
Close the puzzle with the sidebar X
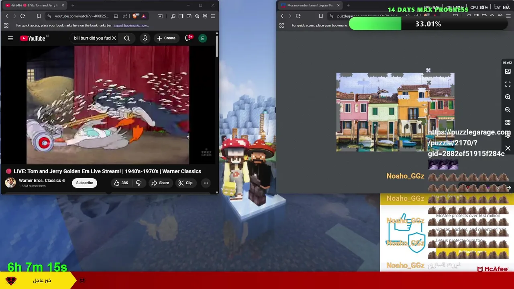508,148
